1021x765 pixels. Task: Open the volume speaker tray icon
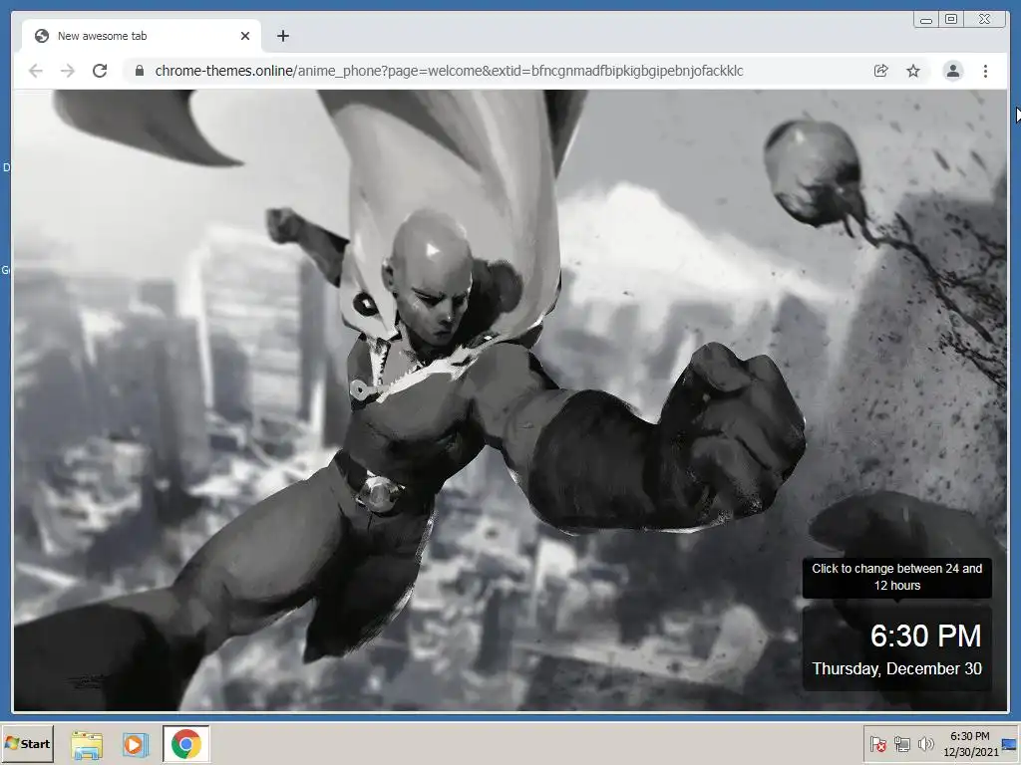pos(925,744)
